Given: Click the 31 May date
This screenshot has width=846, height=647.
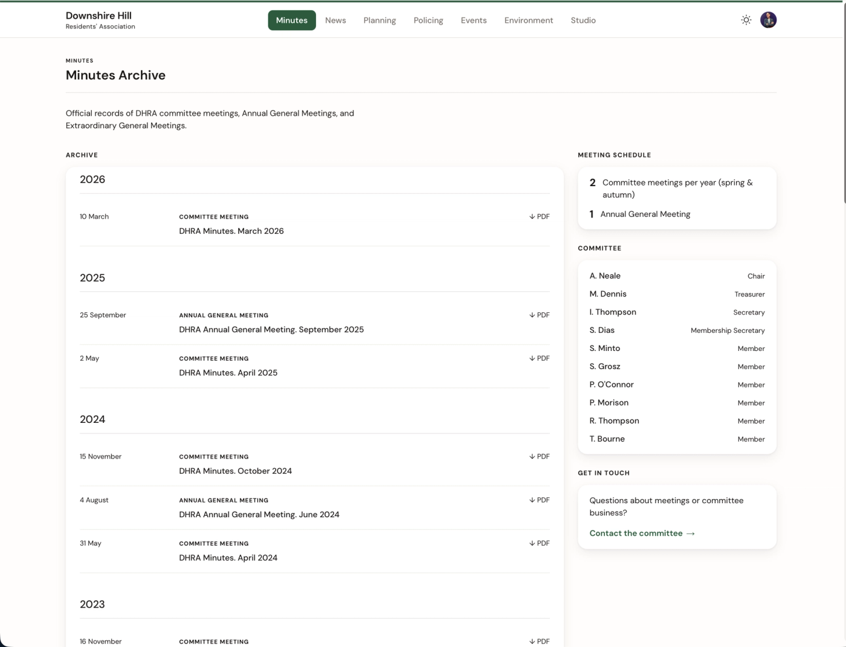Looking at the screenshot, I should coord(91,543).
